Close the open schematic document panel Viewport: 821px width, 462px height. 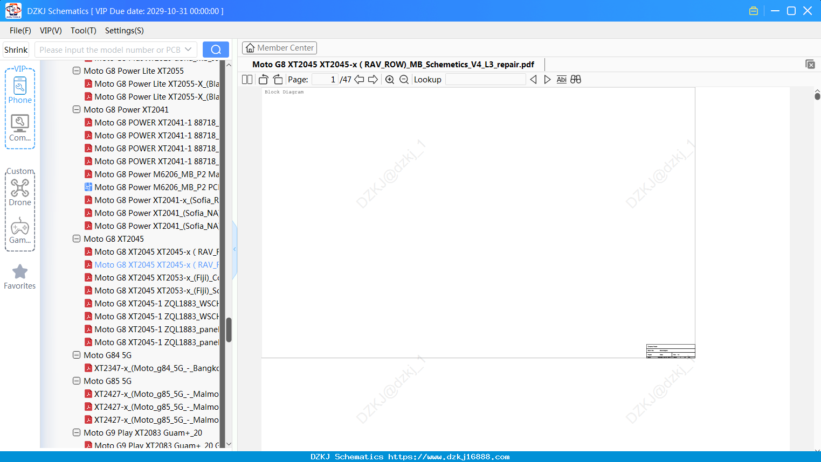click(x=810, y=64)
